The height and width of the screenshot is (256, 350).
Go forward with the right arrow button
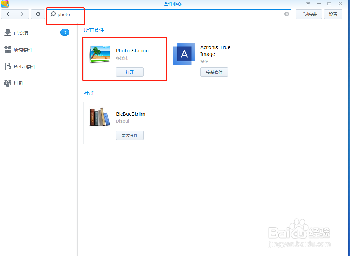pyautogui.click(x=22, y=14)
